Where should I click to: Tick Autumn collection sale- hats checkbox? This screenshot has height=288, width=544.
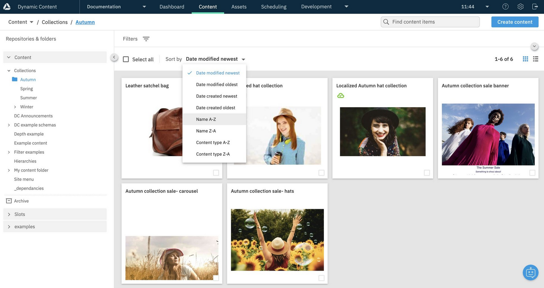tap(321, 278)
